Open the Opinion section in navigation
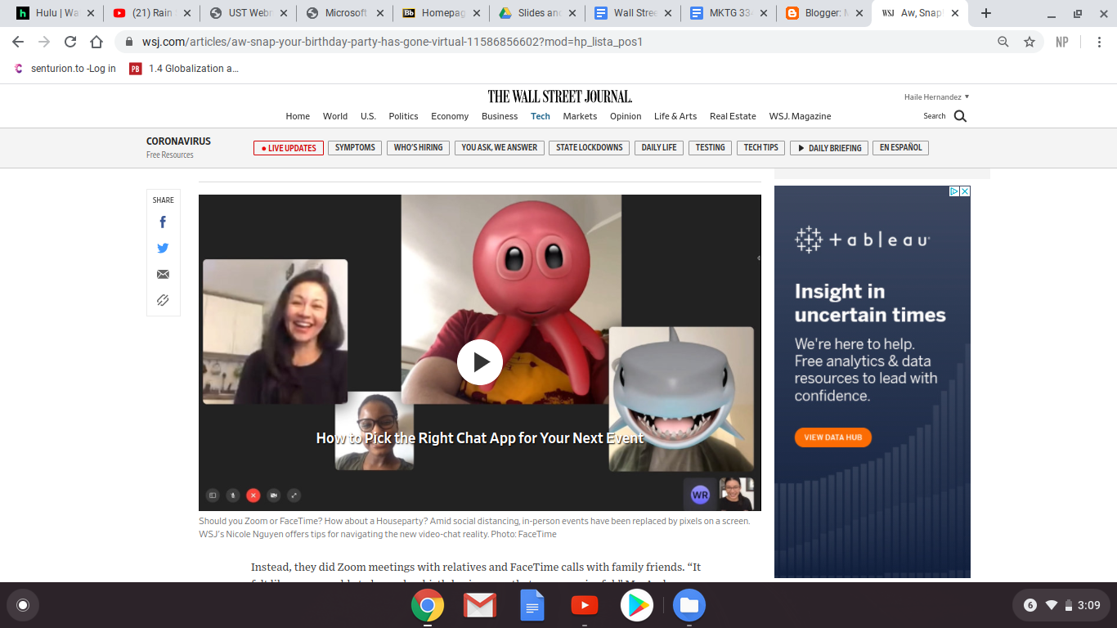 [626, 116]
